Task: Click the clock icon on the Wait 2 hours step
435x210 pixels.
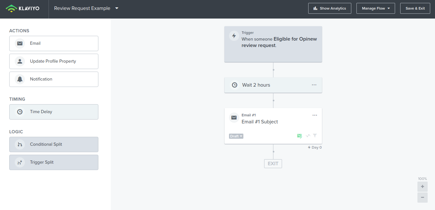Action: (235, 85)
